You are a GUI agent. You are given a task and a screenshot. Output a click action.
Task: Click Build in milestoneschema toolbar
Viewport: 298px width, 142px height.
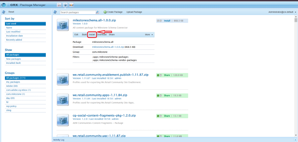84,35
